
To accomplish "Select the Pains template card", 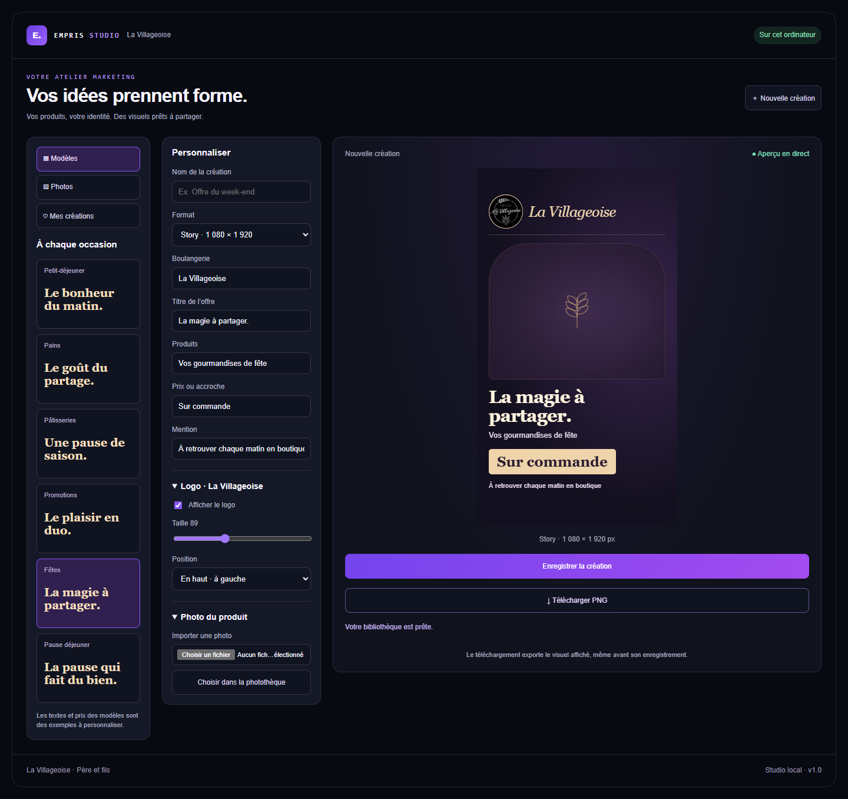I will pos(88,369).
